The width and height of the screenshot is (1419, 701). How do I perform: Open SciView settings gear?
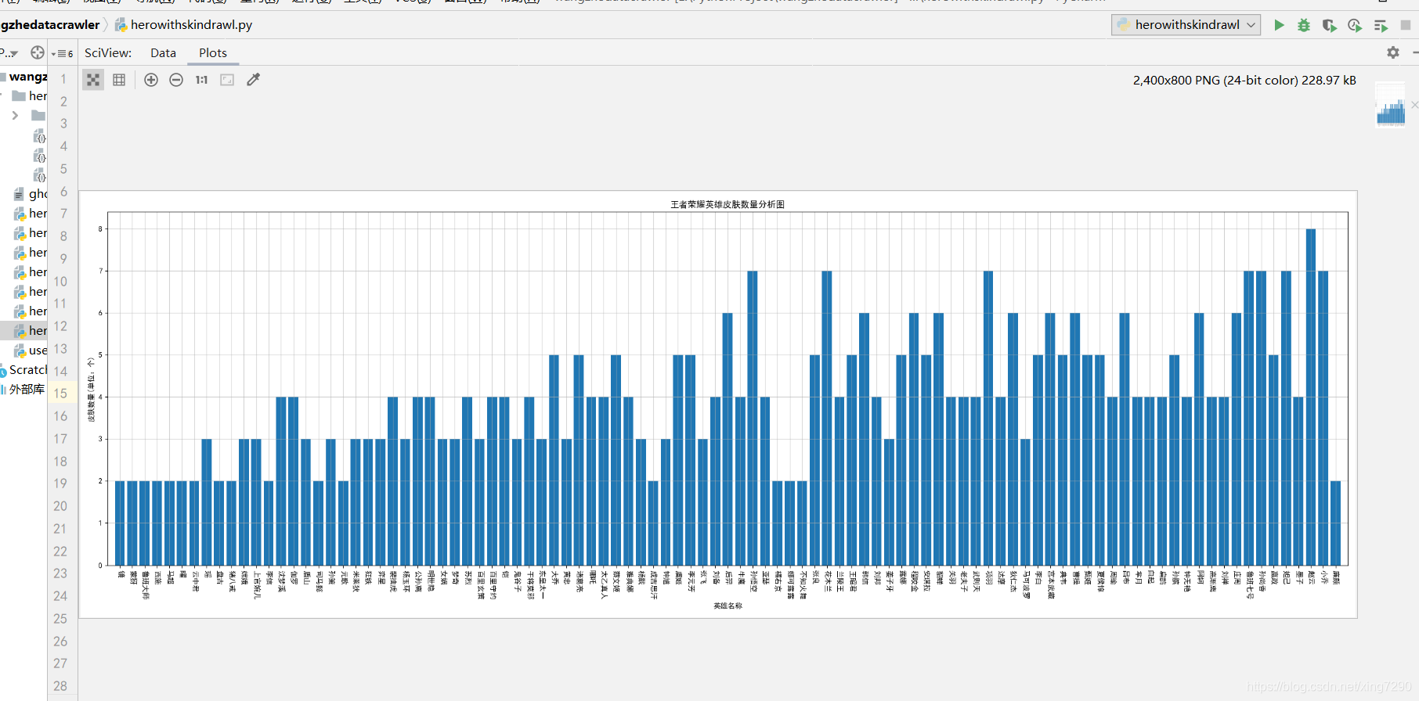pyautogui.click(x=1393, y=52)
